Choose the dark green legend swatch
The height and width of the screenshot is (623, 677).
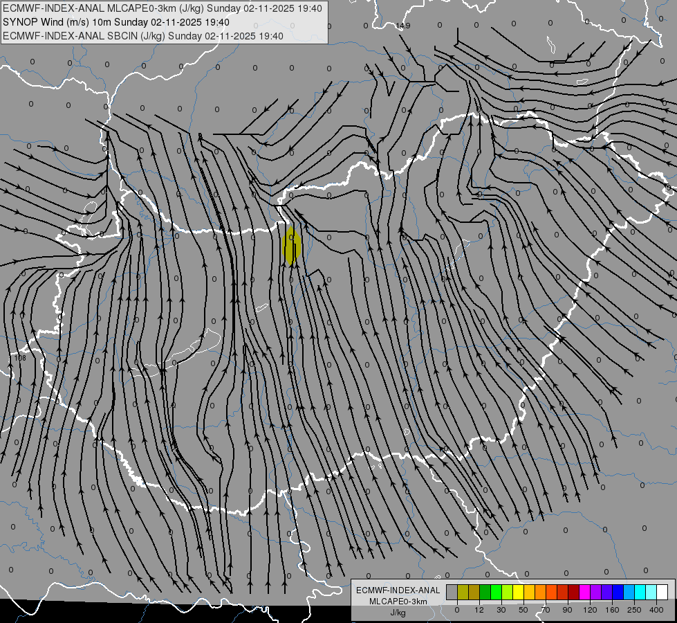[485, 592]
